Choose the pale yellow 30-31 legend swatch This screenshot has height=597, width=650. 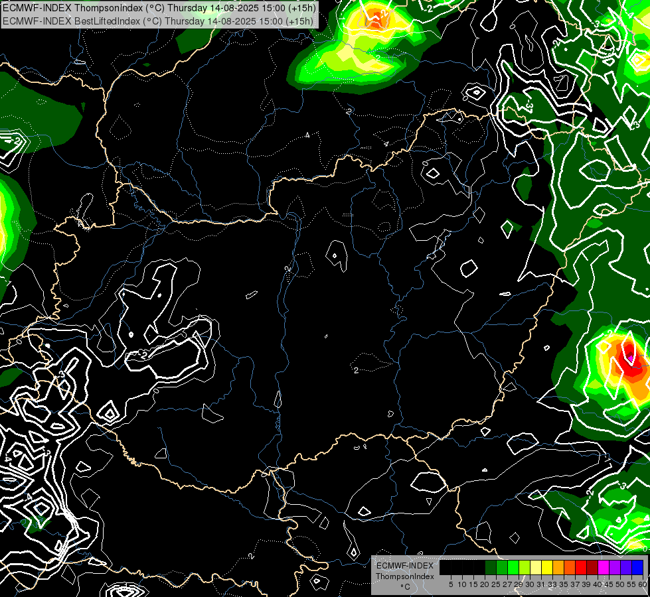pyautogui.click(x=536, y=567)
